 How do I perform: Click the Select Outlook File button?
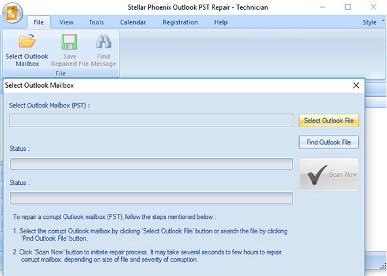[329, 121]
